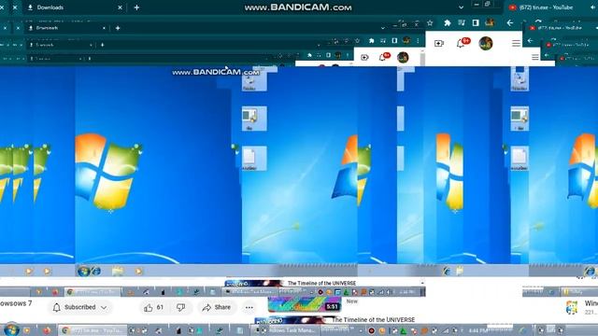Screen dimensions: 598x336
Task: Open the larger YouTube notifications bell
Action: coord(461,44)
